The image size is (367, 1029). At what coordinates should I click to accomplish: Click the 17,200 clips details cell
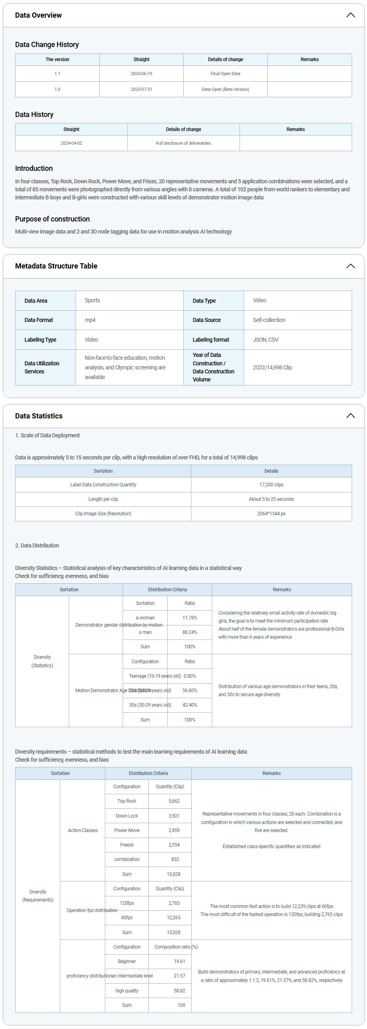(x=271, y=485)
